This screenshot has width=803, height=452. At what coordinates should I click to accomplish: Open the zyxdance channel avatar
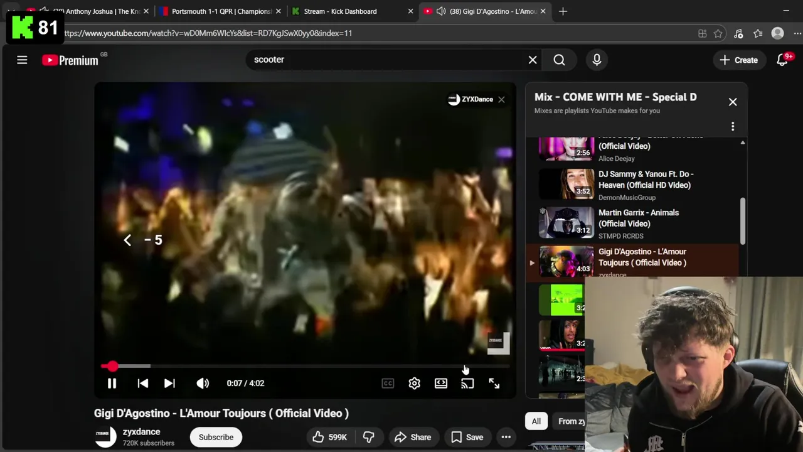point(105,437)
